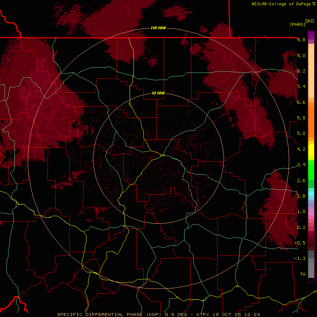Click the 1.0 scale value
The width and height of the screenshot is (317, 317).
click(x=301, y=212)
